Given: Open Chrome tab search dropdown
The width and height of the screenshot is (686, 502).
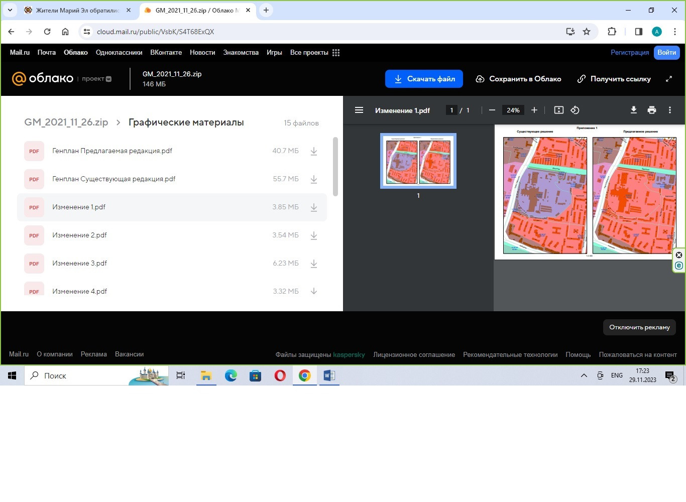Looking at the screenshot, I should [x=10, y=10].
